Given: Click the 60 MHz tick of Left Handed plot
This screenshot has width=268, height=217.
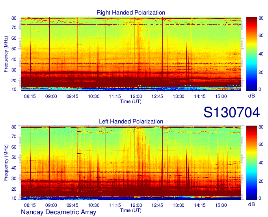Looking at the screenshot, I should pos(14,147).
